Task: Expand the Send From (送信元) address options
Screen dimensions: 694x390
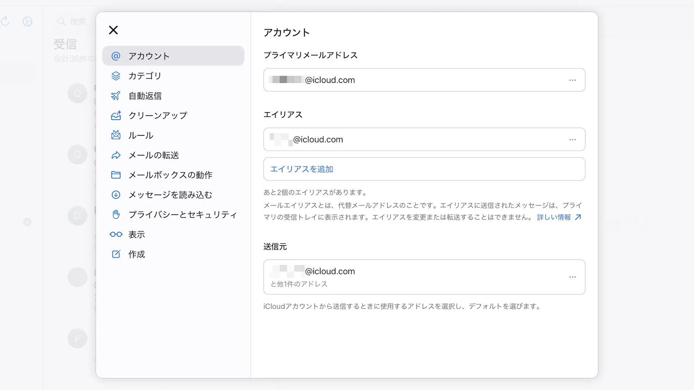Action: pos(572,277)
